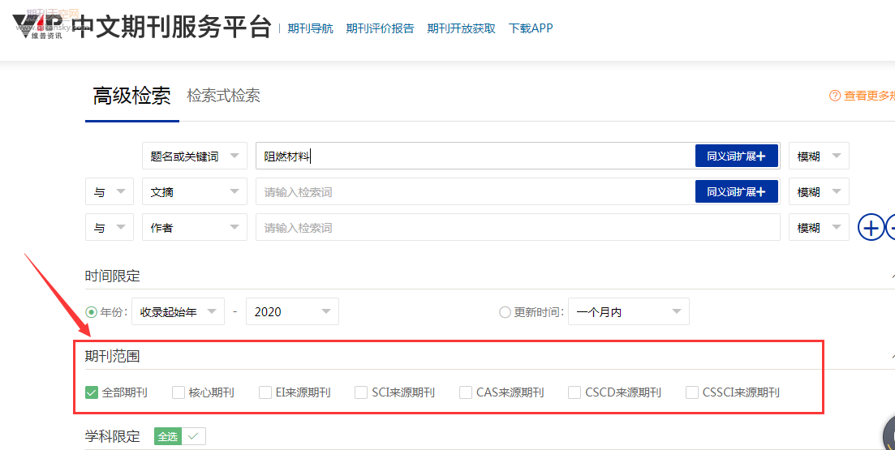The image size is (895, 450).
Task: Open the 下载APP link
Action: click(x=531, y=28)
